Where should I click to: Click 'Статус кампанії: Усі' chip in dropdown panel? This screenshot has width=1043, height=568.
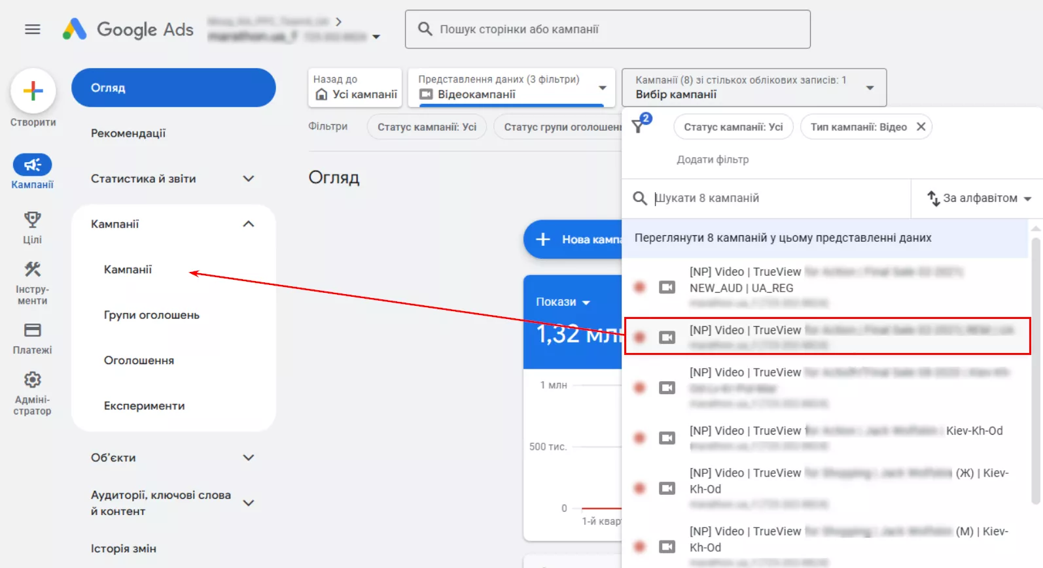pyautogui.click(x=734, y=127)
